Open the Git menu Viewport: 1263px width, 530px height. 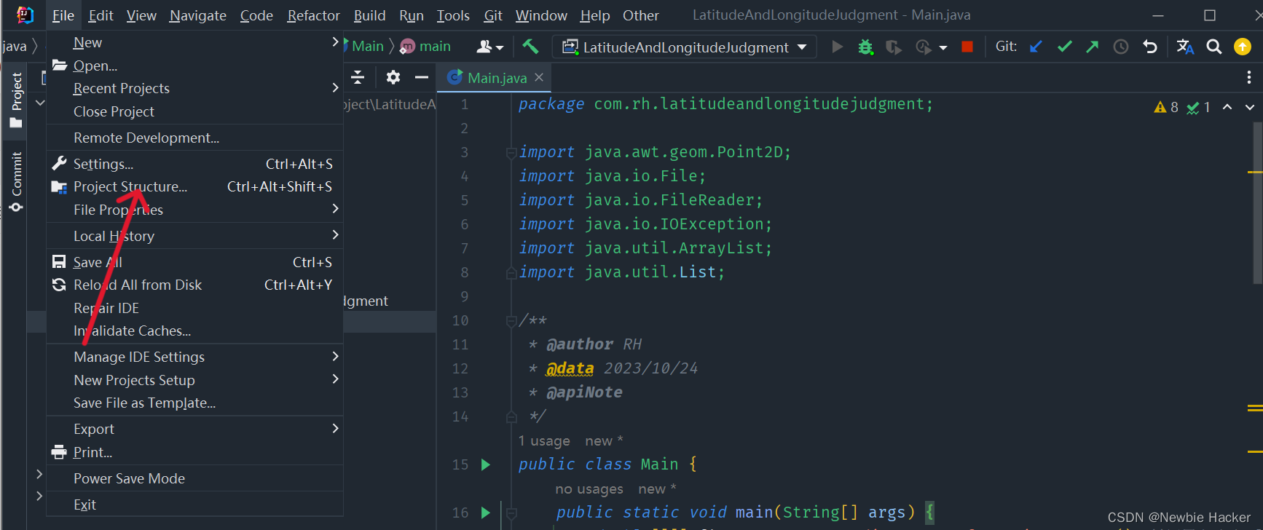click(493, 15)
